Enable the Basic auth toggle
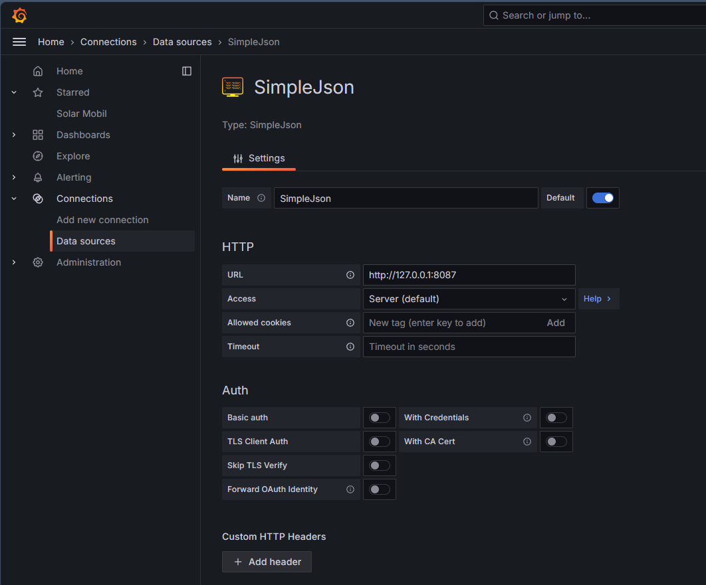This screenshot has width=706, height=585. click(380, 418)
